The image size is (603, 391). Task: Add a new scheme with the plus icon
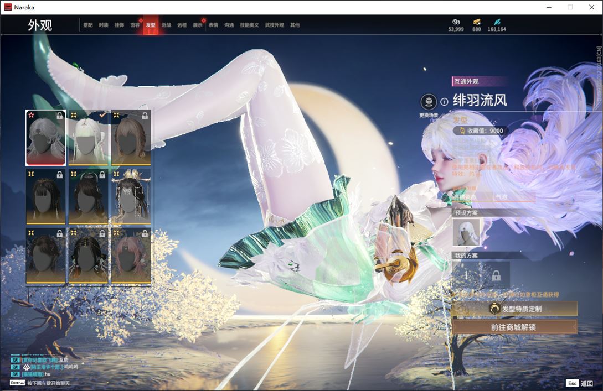(x=466, y=275)
